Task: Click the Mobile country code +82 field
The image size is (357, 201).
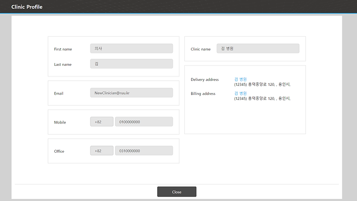Action: click(102, 122)
